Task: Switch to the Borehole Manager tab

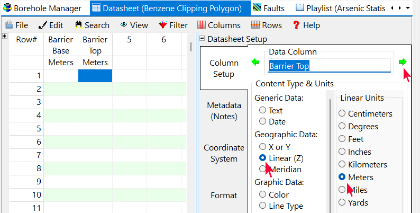Action: click(42, 8)
